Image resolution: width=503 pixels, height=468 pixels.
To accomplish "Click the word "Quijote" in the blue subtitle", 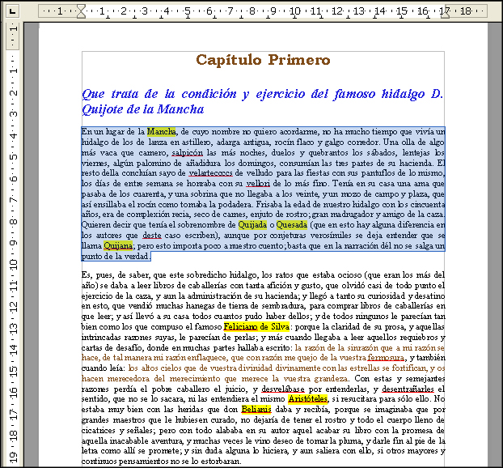I will (103, 109).
